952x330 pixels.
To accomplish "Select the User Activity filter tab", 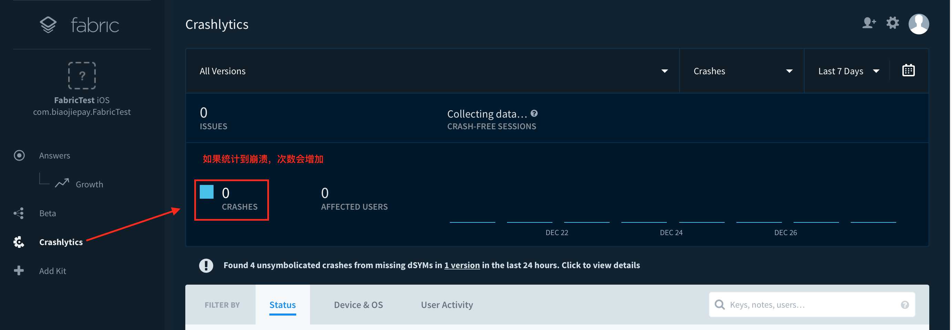I will [x=446, y=305].
